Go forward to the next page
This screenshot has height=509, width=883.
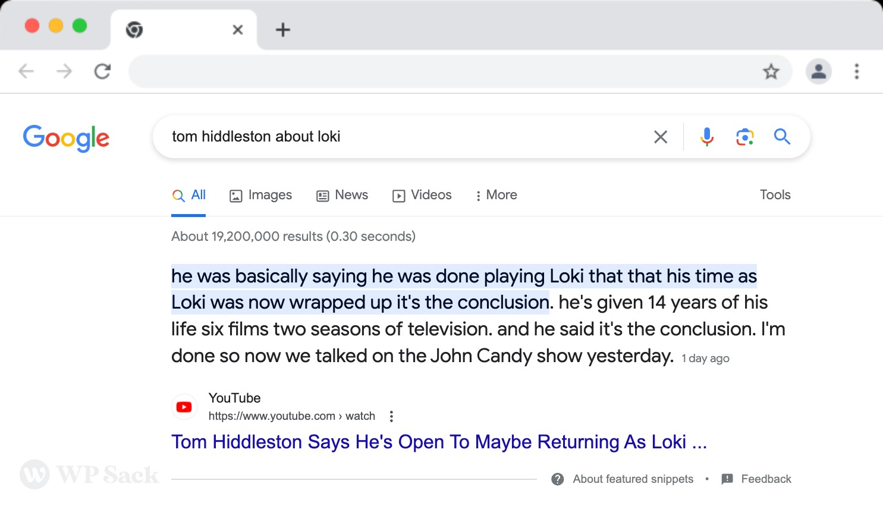click(x=64, y=71)
